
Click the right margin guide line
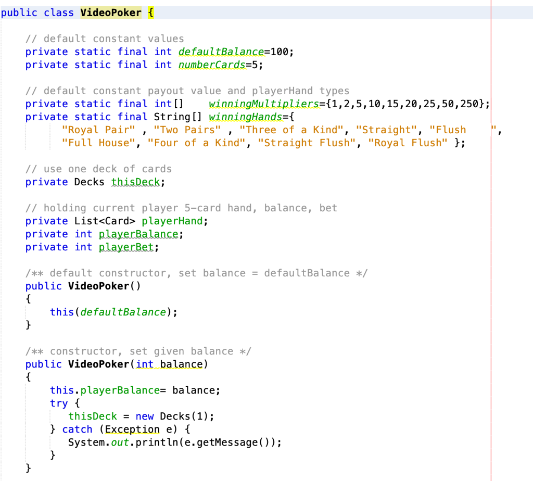click(491, 239)
